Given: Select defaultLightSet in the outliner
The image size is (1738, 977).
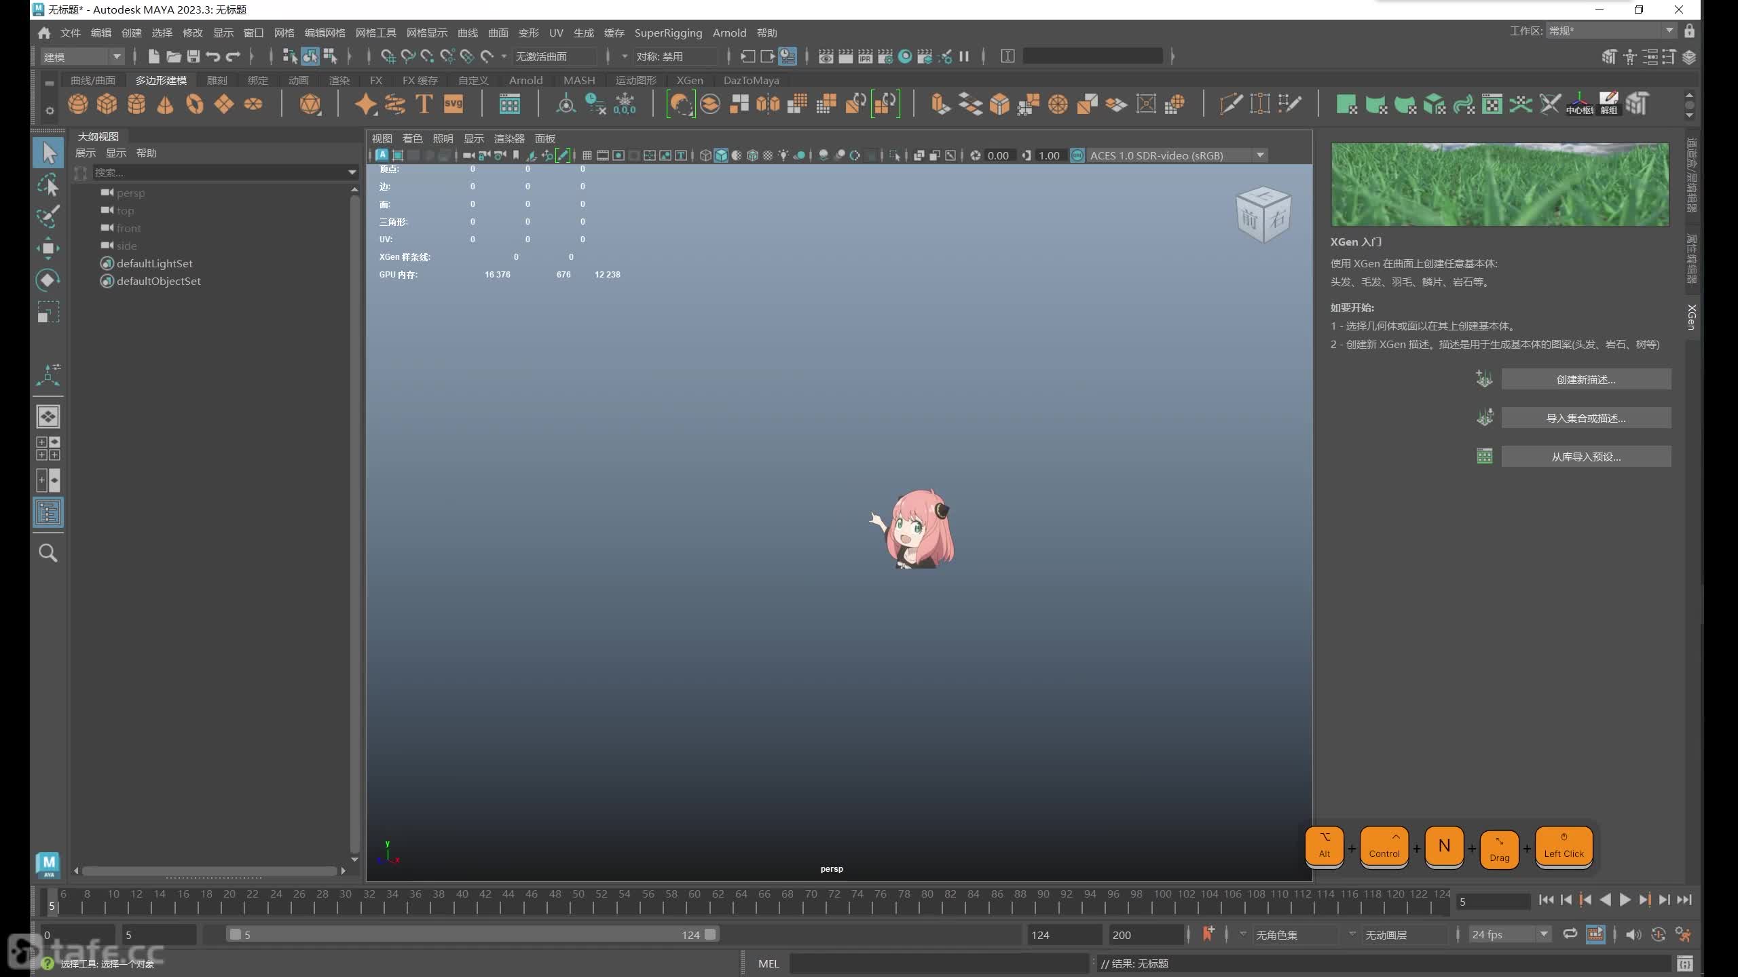Looking at the screenshot, I should pos(154,263).
